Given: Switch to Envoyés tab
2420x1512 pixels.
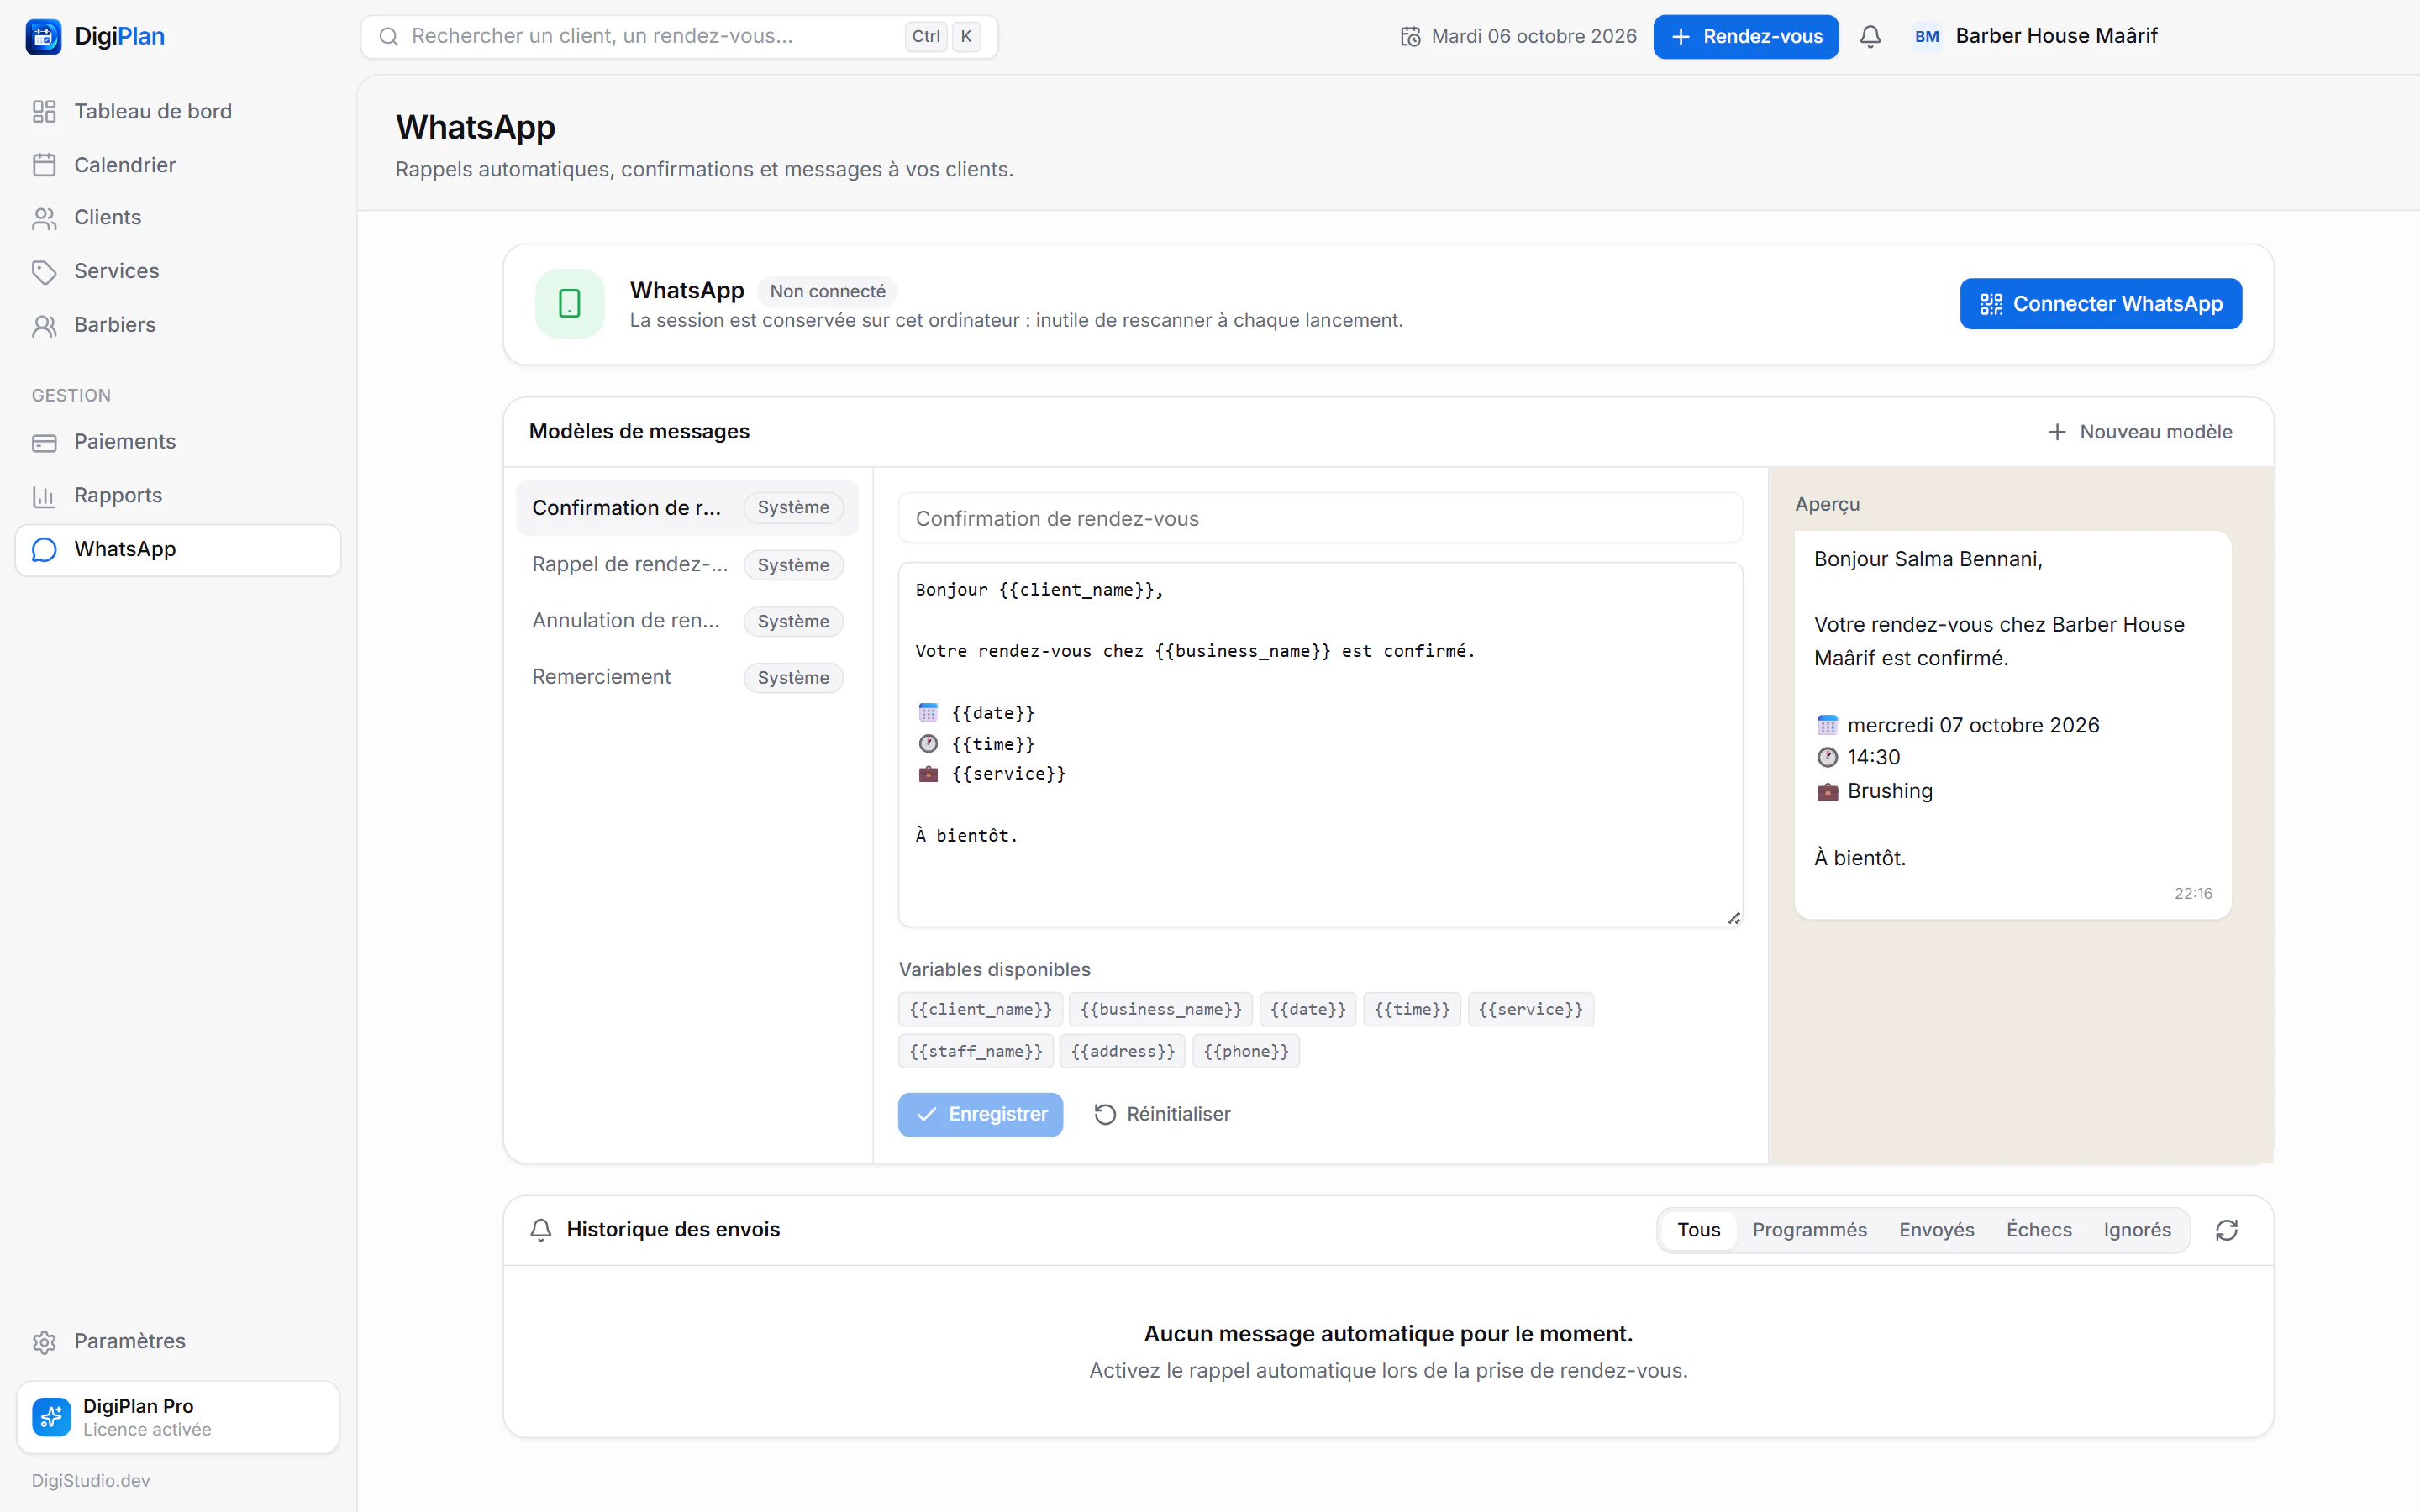Looking at the screenshot, I should (x=1936, y=1230).
